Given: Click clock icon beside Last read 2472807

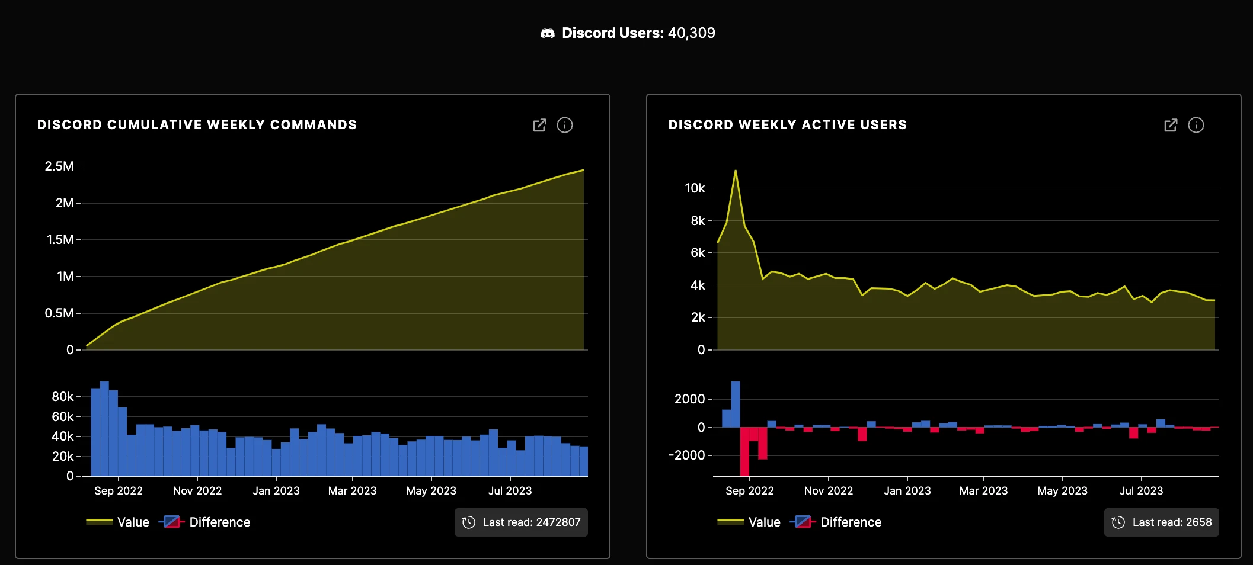Looking at the screenshot, I should pos(468,522).
